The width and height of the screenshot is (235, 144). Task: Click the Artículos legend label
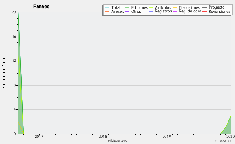click(163, 7)
